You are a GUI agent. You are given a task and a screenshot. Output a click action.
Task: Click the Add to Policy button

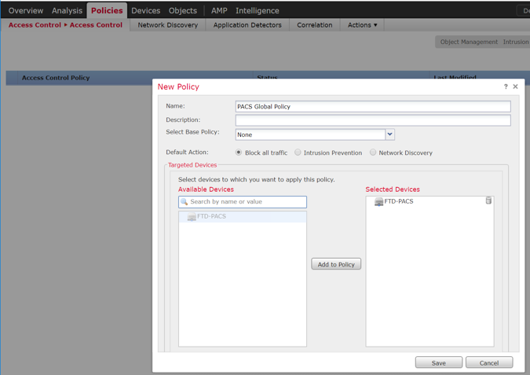pyautogui.click(x=336, y=264)
